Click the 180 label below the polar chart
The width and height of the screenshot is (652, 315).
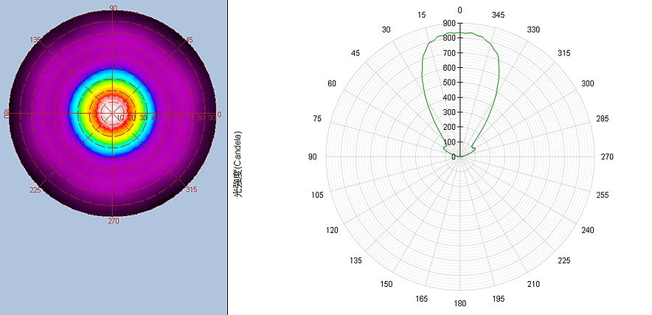coord(460,303)
